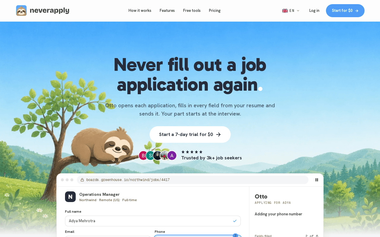The width and height of the screenshot is (380, 237).
Task: Click the teal avatar with letter S
Action: [150, 156]
